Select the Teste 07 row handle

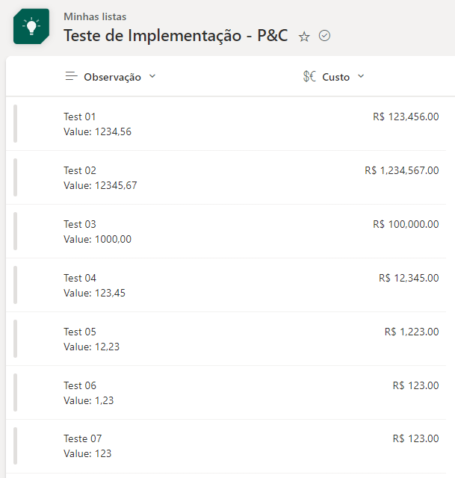pos(15,446)
